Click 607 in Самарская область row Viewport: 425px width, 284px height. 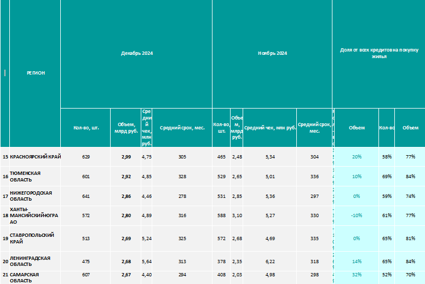tap(86, 275)
